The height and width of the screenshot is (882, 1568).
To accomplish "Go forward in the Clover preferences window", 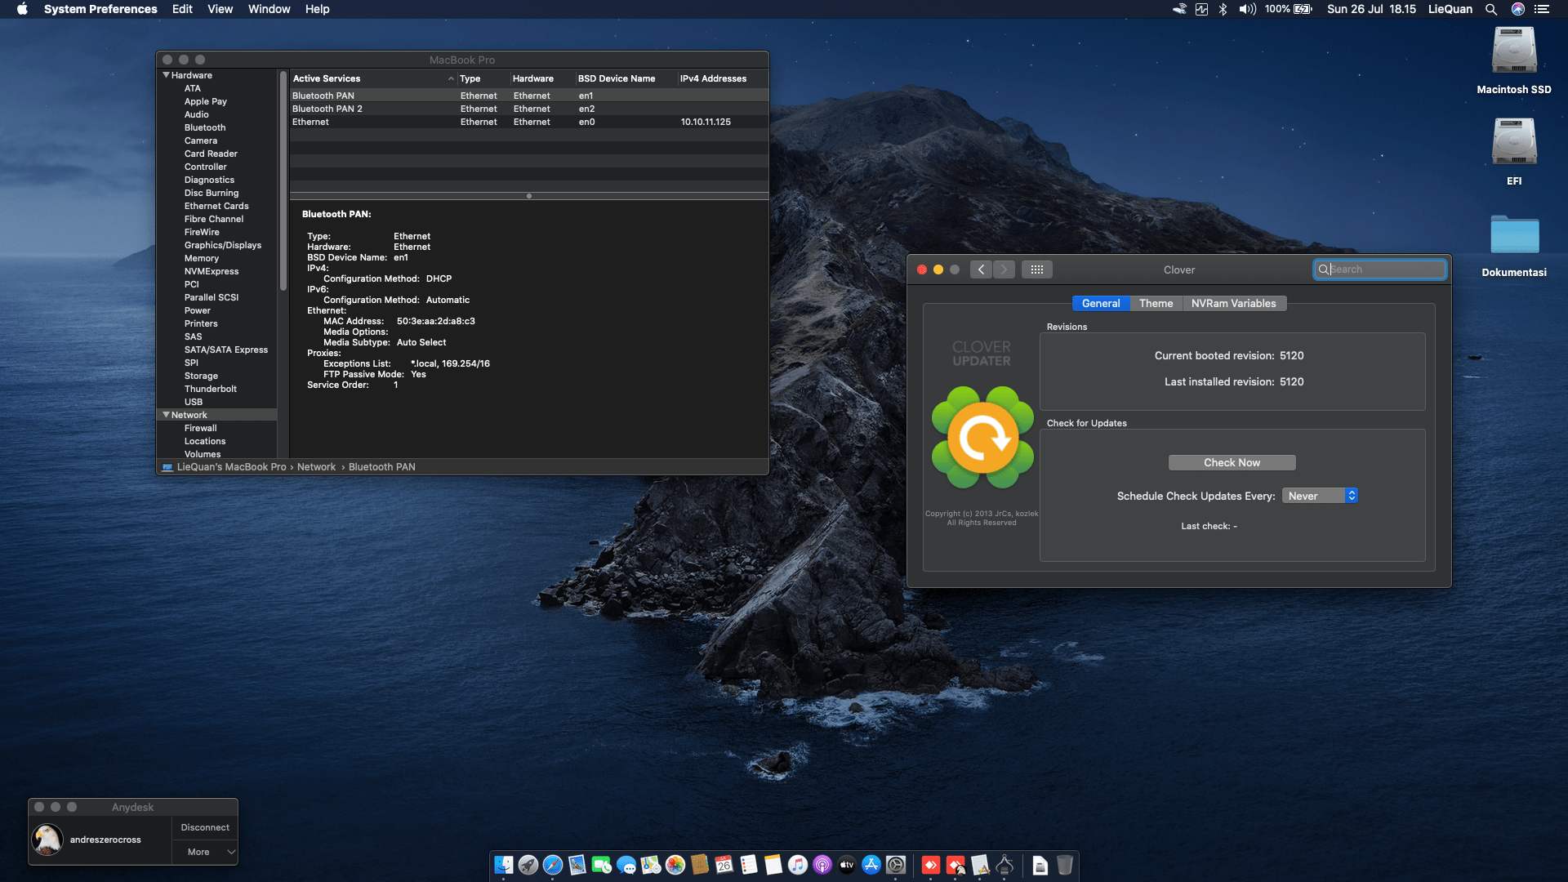I will click(1004, 269).
